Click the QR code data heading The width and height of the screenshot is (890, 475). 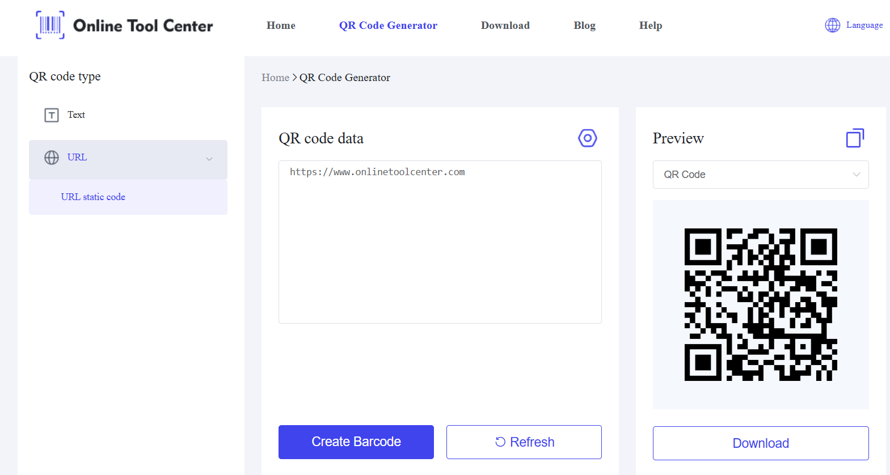point(321,138)
